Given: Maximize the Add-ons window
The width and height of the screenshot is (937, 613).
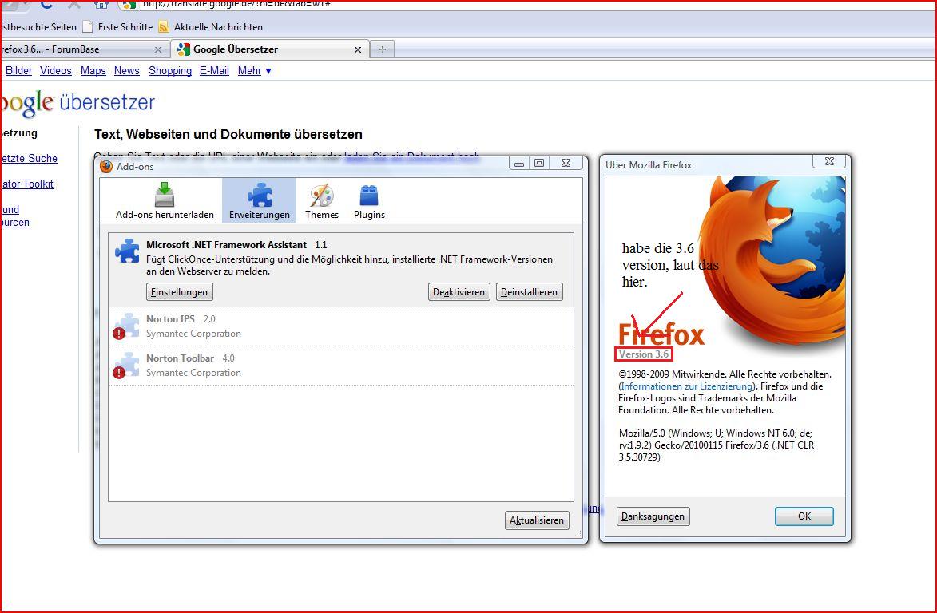Looking at the screenshot, I should pos(539,163).
